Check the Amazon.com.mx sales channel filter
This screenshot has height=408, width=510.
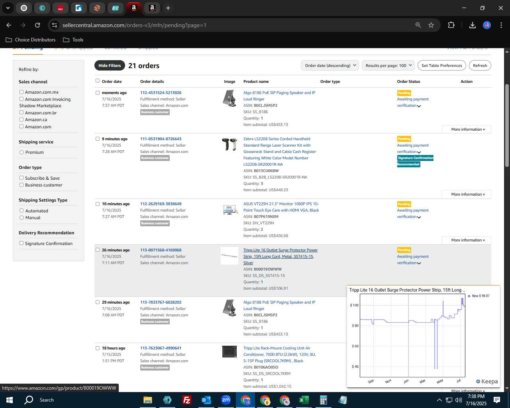point(22,92)
